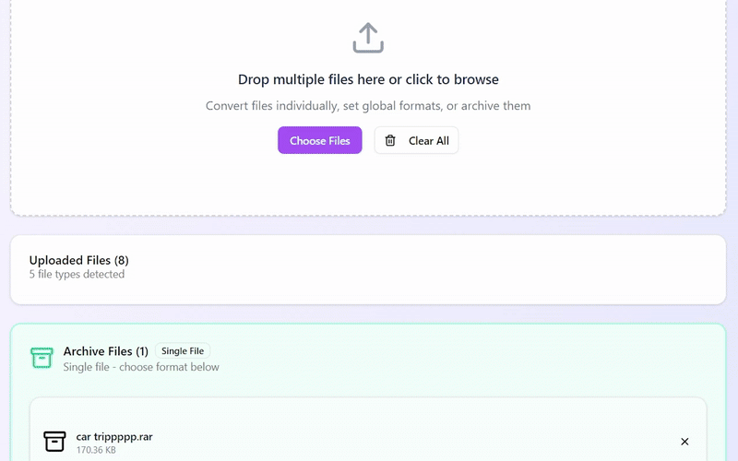Click 'Drop multiple files here' heading text

368,79
